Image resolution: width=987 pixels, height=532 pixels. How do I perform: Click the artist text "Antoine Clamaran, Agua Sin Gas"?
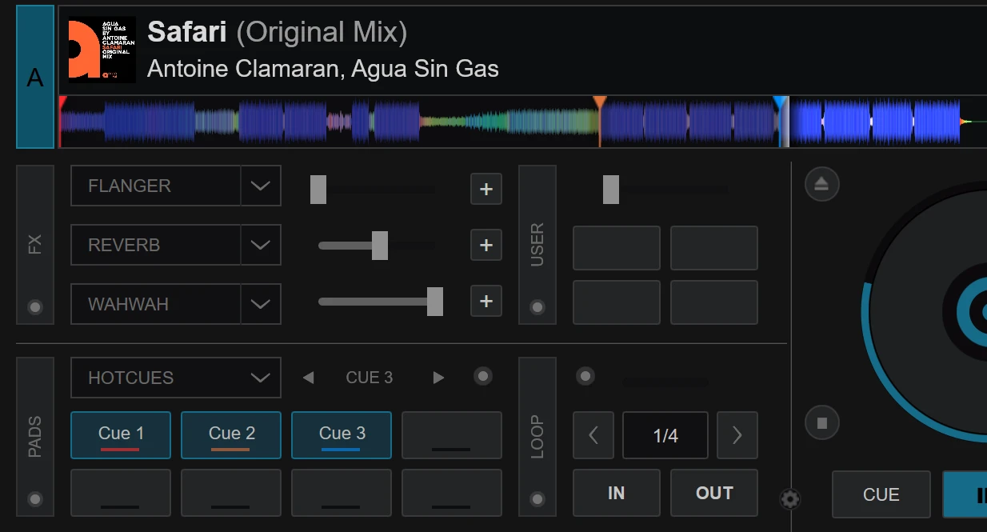tap(323, 69)
